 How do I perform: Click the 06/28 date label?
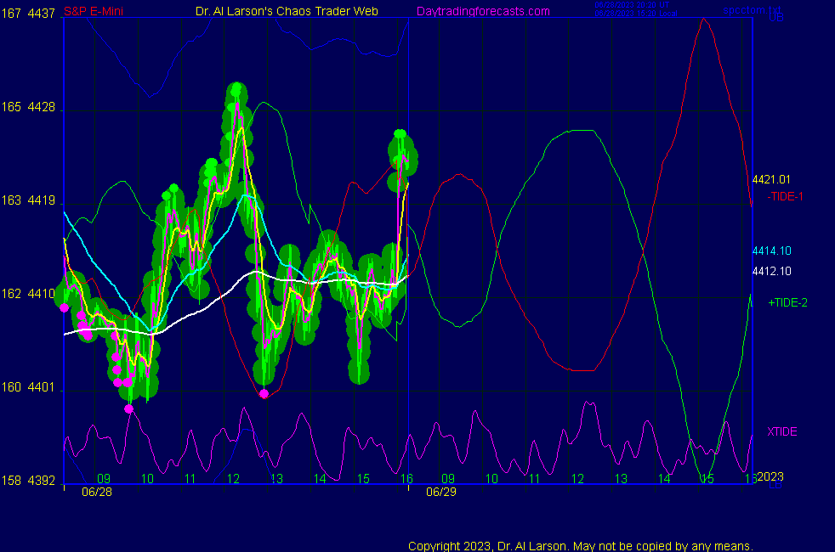(x=97, y=492)
